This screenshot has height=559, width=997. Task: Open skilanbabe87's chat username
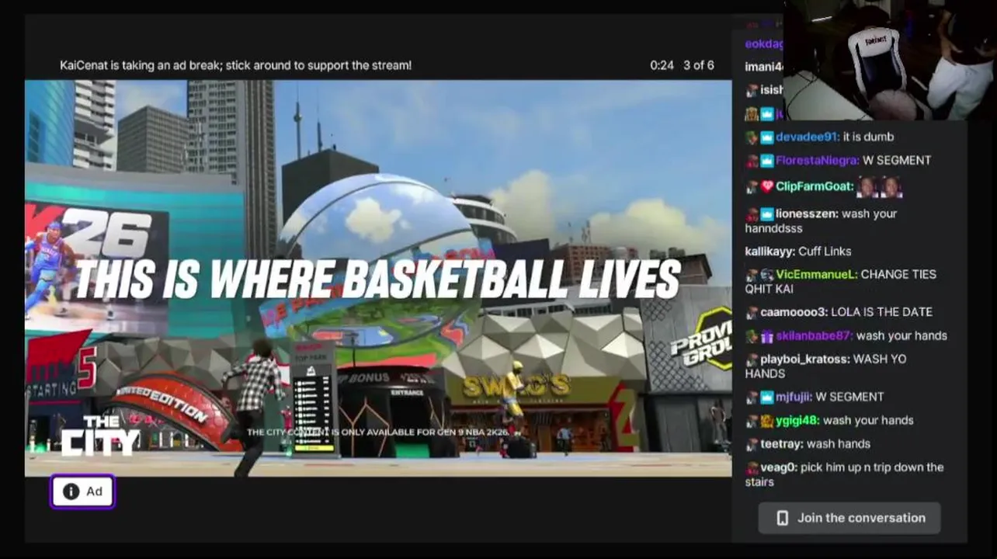coord(813,335)
